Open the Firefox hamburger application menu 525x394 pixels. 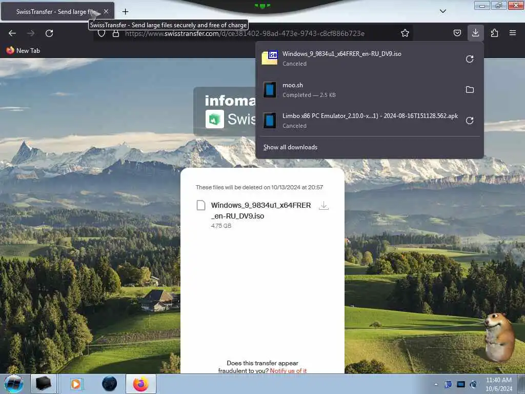512,33
